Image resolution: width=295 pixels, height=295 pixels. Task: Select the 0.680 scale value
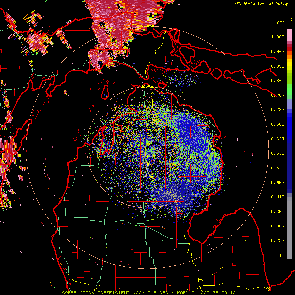(278, 124)
